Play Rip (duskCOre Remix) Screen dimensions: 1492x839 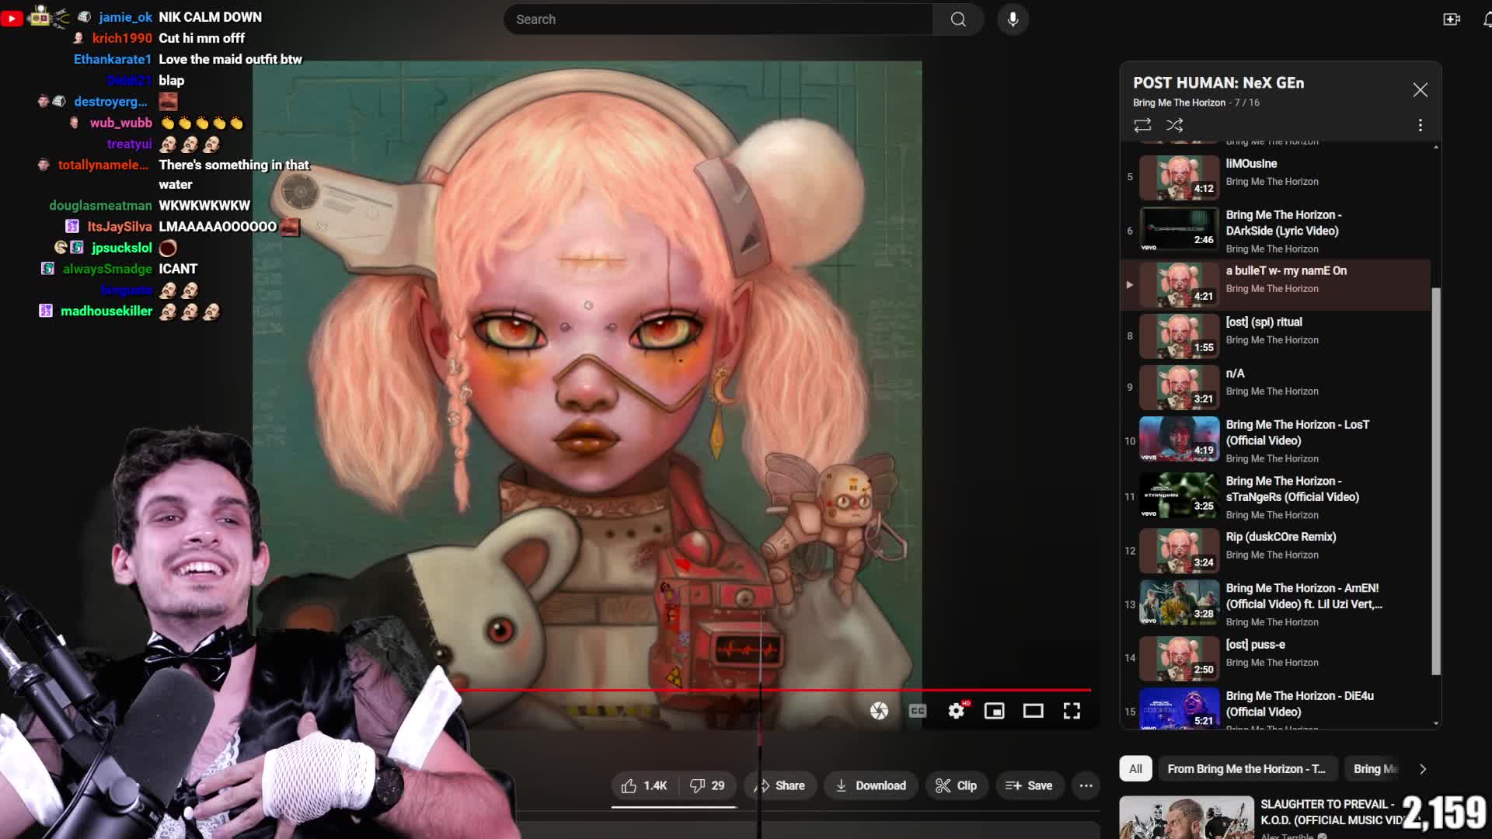1277,550
